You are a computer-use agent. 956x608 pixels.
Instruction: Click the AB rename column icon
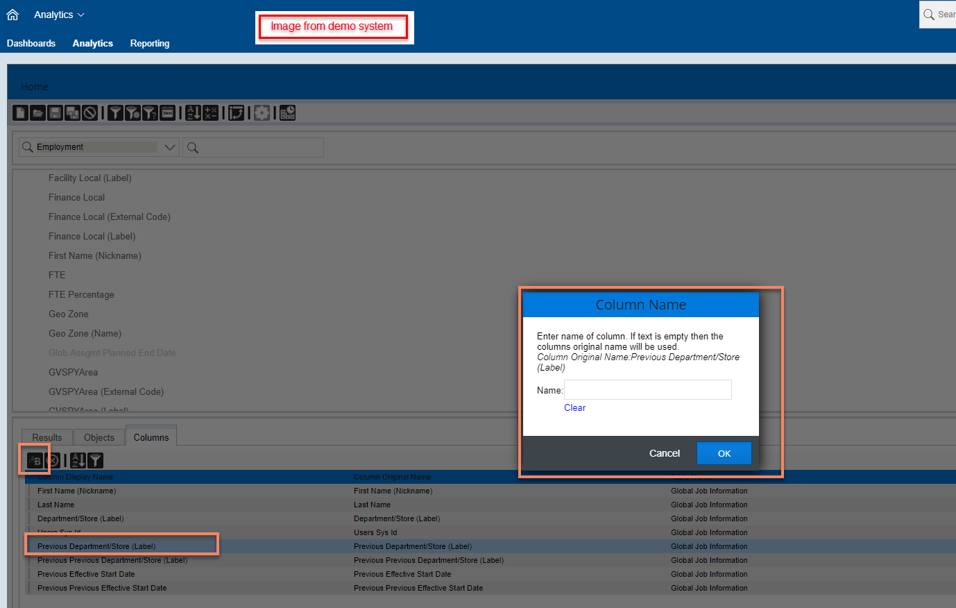tap(35, 460)
